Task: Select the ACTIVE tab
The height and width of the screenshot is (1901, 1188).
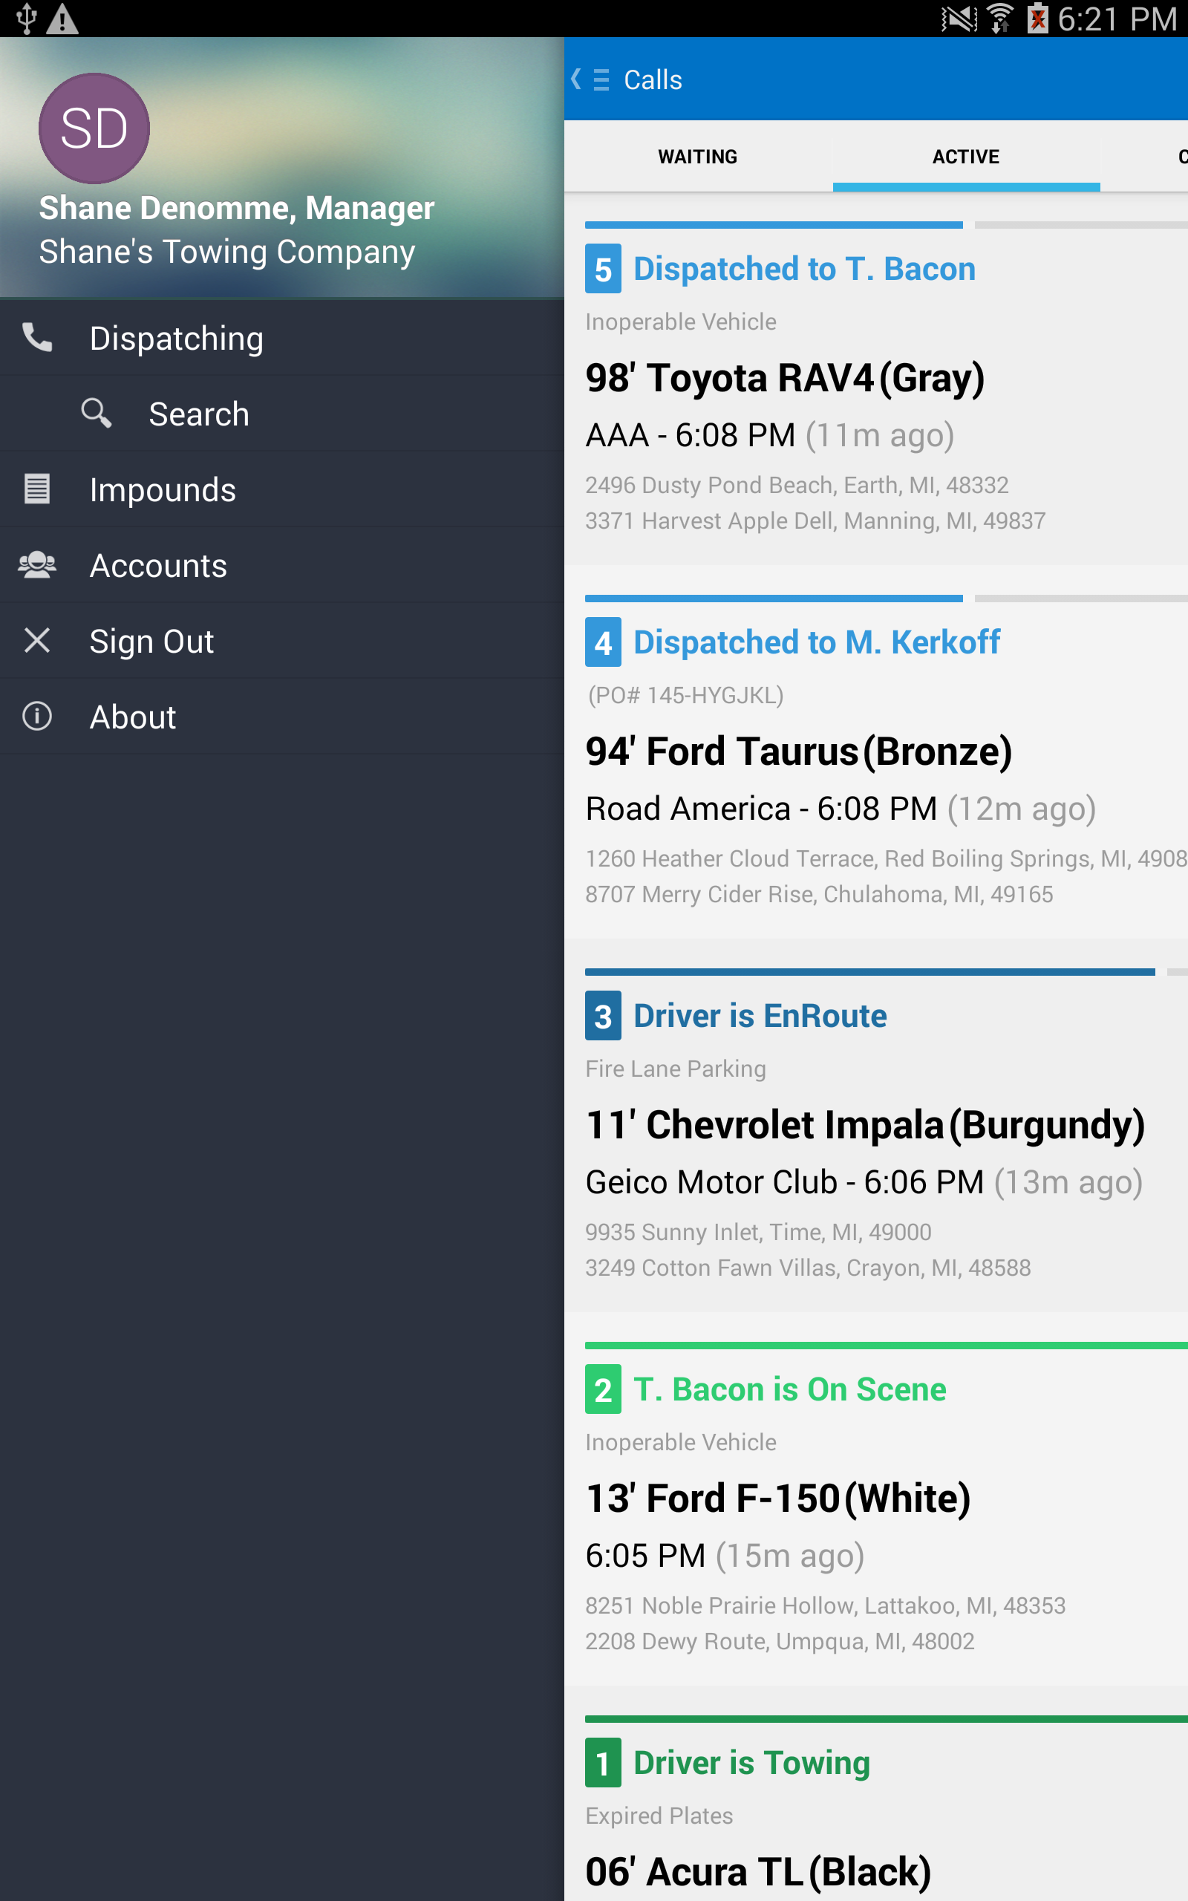Action: click(966, 157)
